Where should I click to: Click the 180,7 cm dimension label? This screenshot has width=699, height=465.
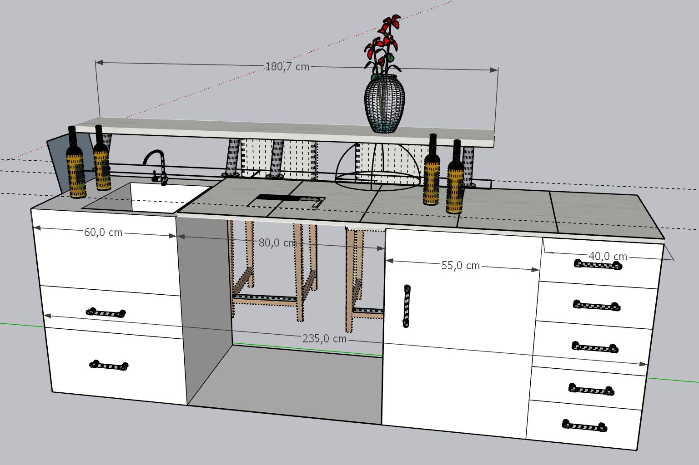point(287,67)
